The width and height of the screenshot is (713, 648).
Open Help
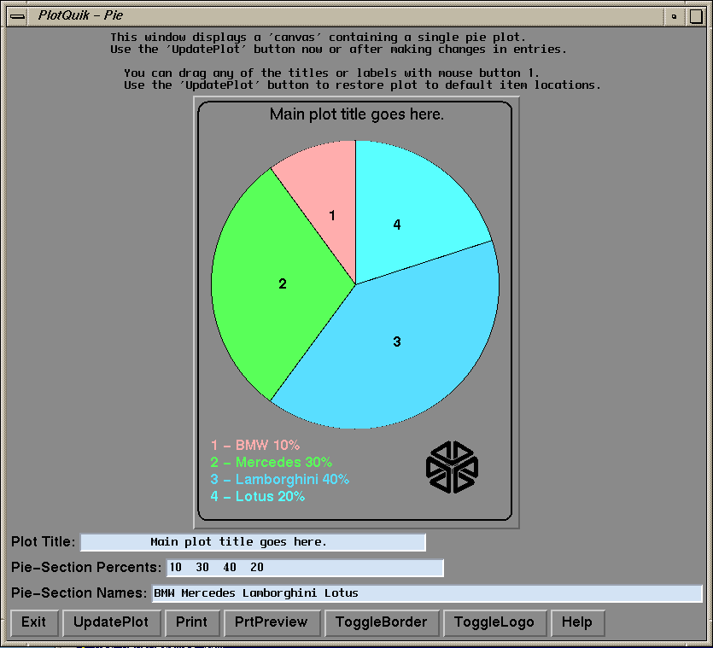(577, 622)
